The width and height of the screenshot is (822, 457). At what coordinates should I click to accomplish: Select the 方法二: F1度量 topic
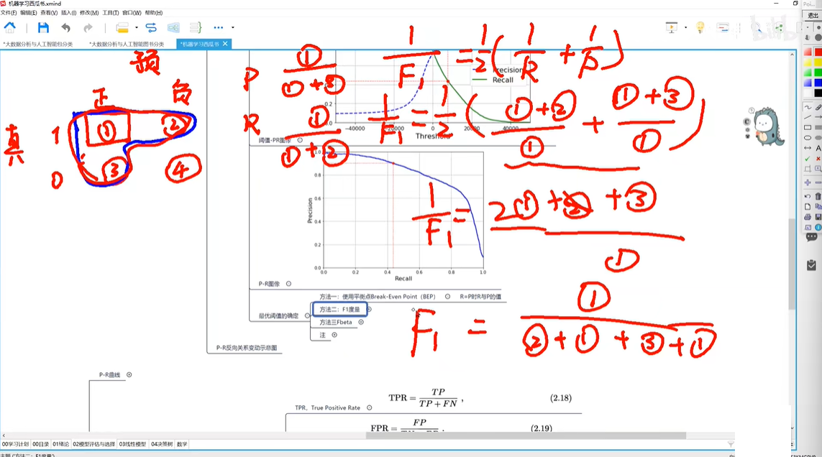(339, 309)
